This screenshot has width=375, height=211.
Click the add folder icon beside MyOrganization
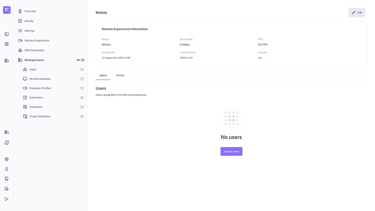83,60
